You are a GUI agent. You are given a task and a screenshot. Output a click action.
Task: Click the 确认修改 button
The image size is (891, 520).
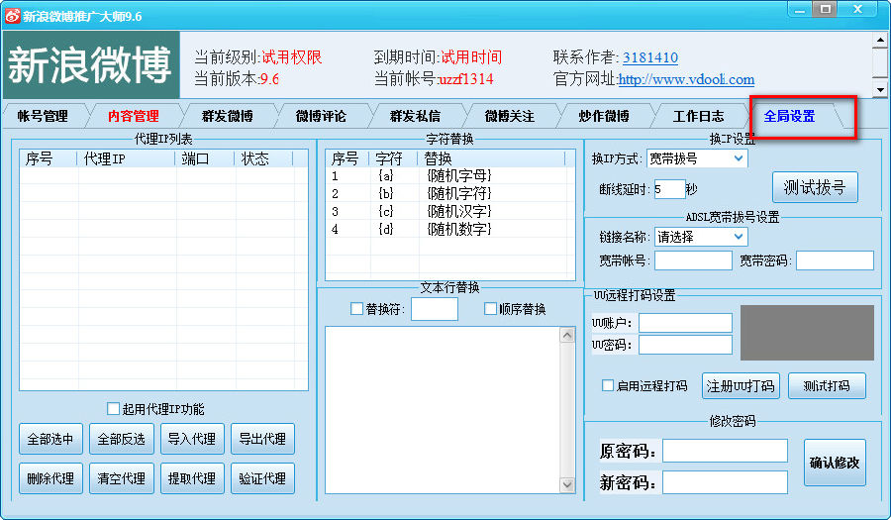pos(835,463)
